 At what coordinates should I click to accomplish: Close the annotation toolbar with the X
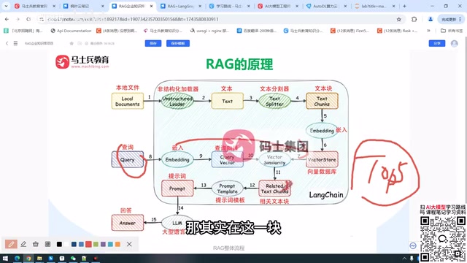129,244
